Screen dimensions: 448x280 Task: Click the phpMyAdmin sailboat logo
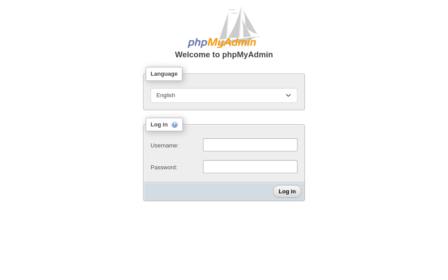[x=224, y=28]
